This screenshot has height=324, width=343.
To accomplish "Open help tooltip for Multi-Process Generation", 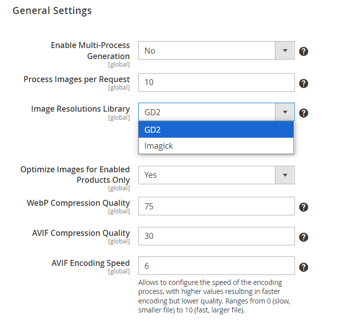I will pyautogui.click(x=303, y=52).
